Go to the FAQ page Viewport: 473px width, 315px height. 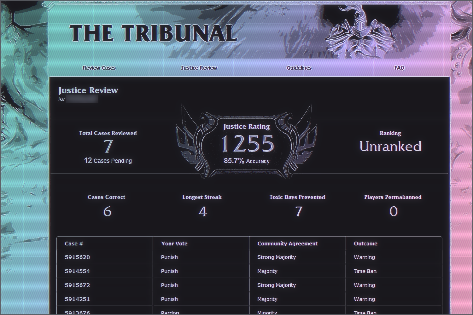[x=399, y=68]
